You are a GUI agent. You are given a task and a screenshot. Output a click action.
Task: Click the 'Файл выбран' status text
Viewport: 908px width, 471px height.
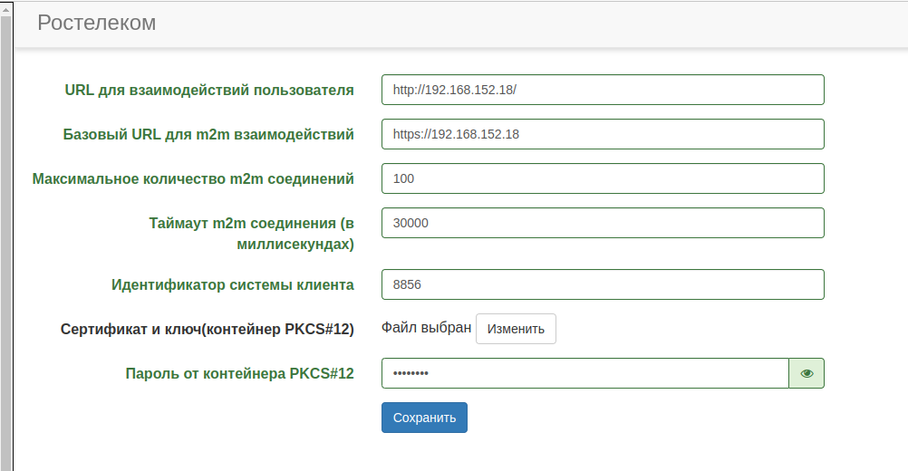click(426, 328)
